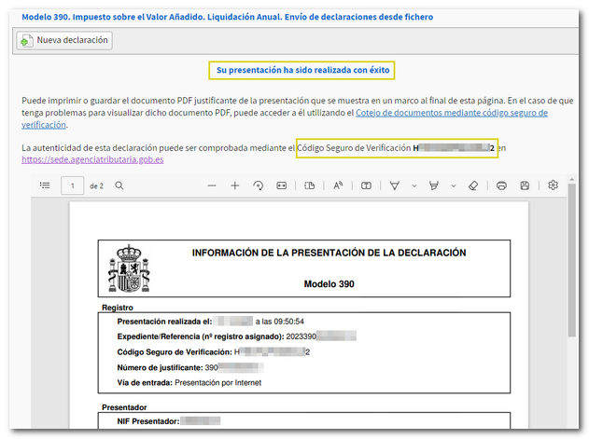Zoom out the PDF document
This screenshot has height=439, width=589.
point(212,185)
